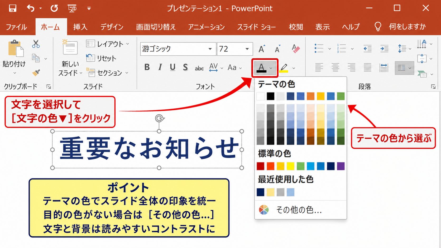Screen dimensions: 441x248
Task: Click the distribute text evenly icon
Action: [x=384, y=67]
